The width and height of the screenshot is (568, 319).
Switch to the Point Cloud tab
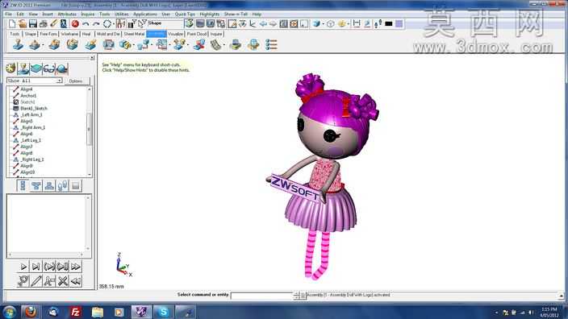tap(197, 34)
